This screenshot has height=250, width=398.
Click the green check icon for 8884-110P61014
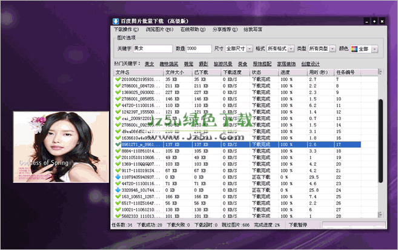[x=118, y=151]
